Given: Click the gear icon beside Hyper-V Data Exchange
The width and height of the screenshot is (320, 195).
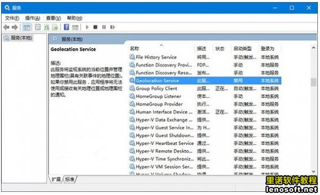Looking at the screenshot, I should click(x=132, y=120).
